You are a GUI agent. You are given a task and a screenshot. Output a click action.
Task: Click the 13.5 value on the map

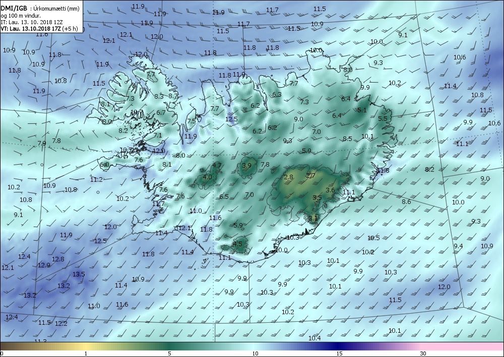79,274
